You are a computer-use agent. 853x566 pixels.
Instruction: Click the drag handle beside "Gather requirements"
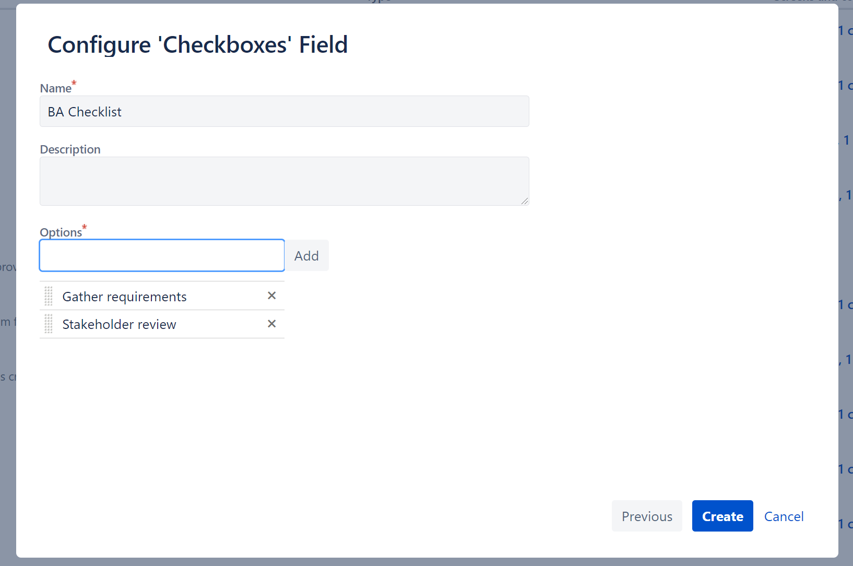pyautogui.click(x=49, y=296)
